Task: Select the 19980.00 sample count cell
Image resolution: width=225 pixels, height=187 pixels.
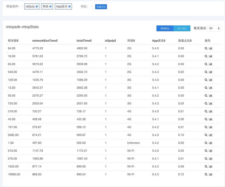Action: pyautogui.click(x=14, y=174)
